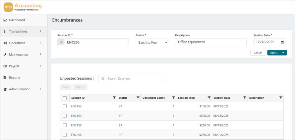
Task: Check the box for session ENC152
Action: pyautogui.click(x=65, y=106)
